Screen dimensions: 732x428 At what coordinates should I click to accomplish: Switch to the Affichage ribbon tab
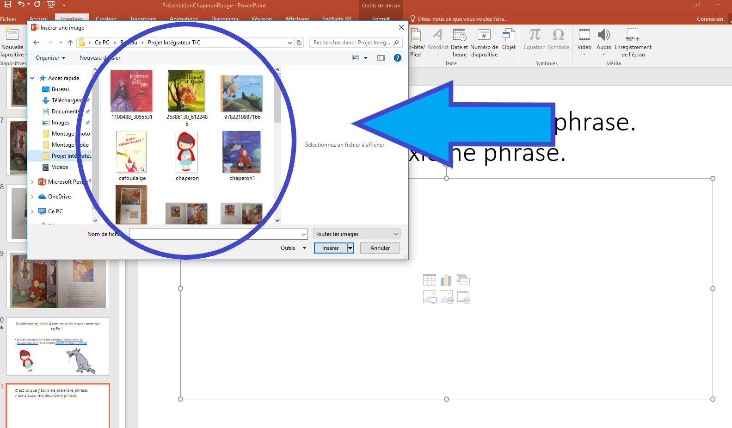pos(297,19)
